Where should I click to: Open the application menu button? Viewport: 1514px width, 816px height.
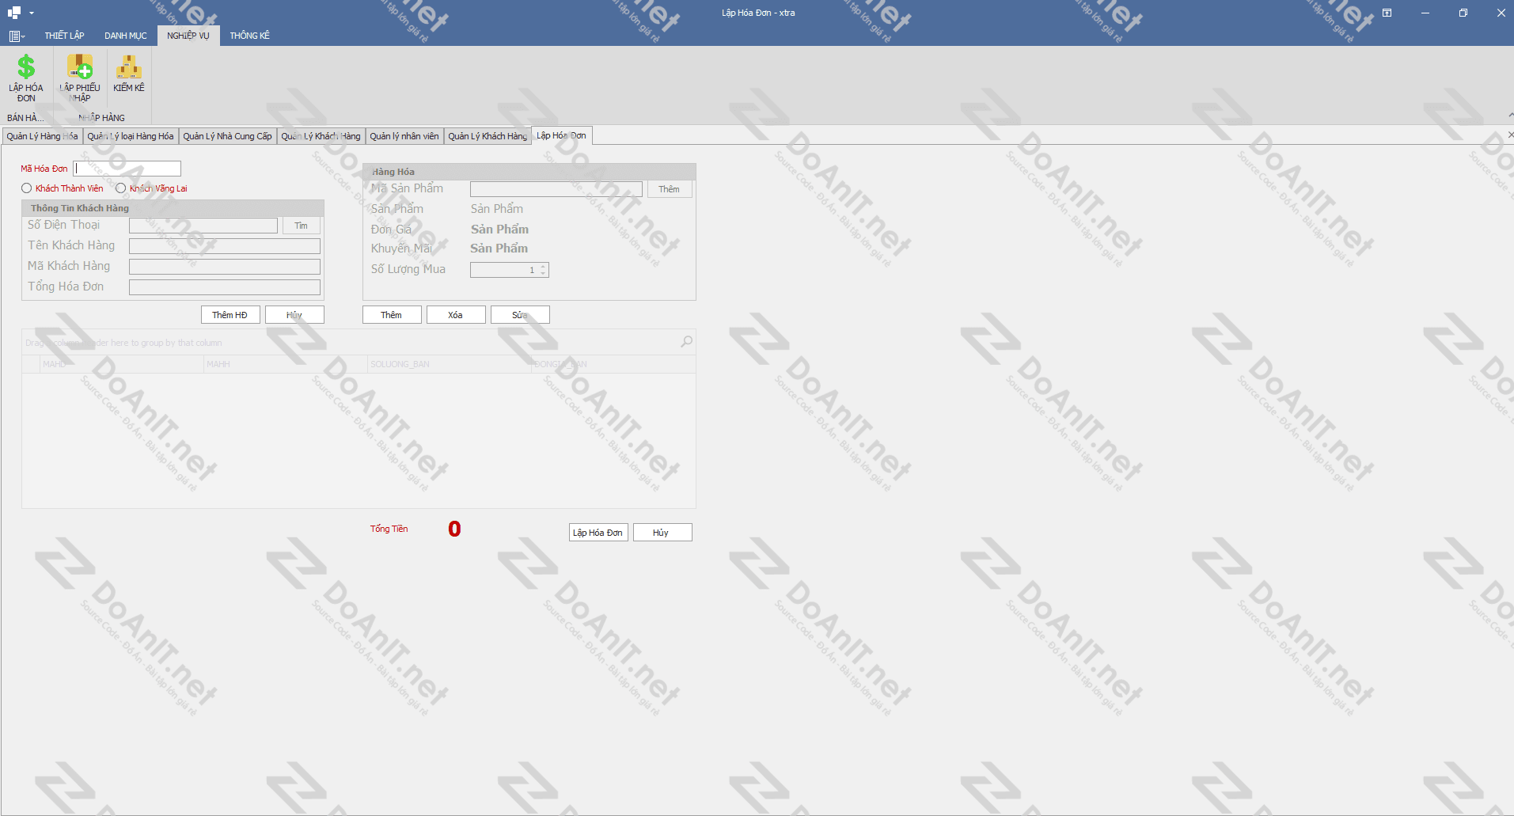tap(17, 36)
